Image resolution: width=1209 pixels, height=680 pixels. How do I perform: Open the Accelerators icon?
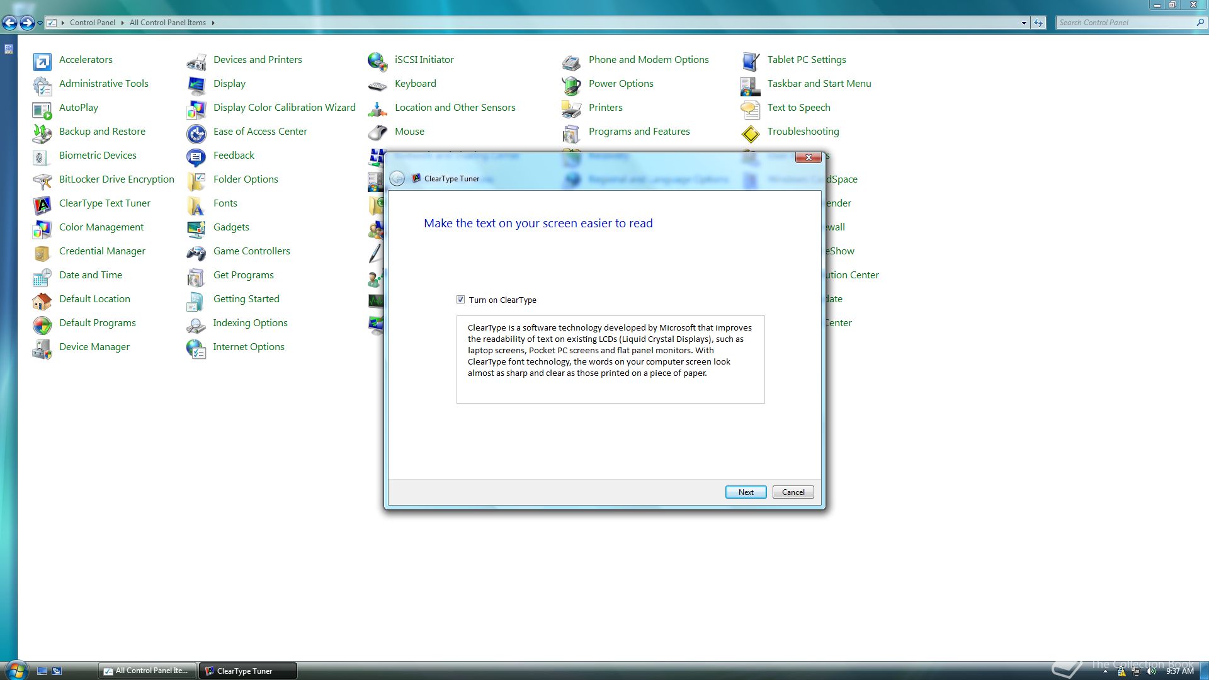[42, 61]
